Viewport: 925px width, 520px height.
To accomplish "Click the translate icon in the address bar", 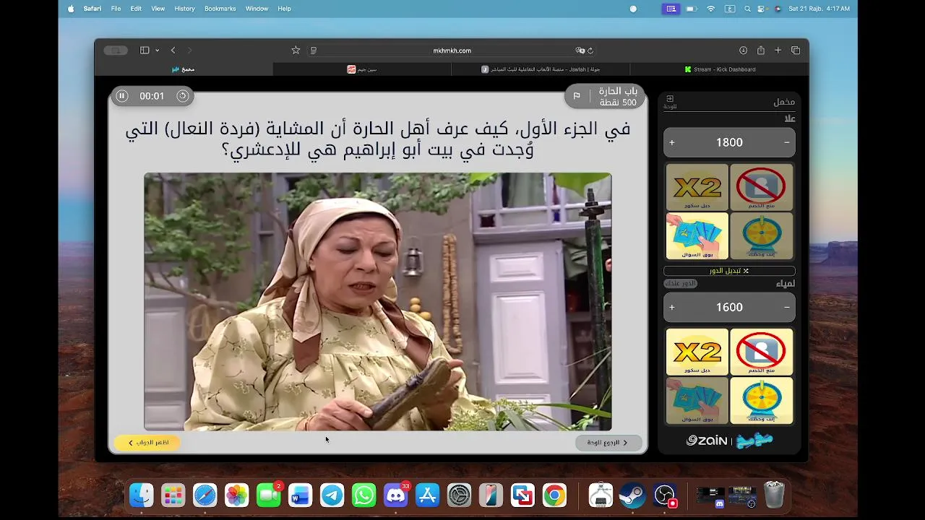I will pos(580,51).
